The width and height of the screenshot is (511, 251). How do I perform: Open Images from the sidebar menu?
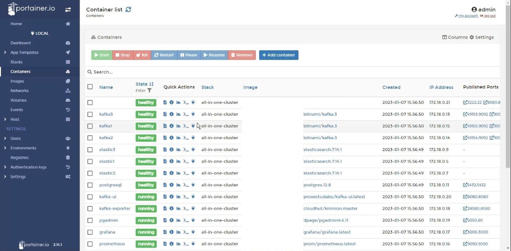[17, 81]
